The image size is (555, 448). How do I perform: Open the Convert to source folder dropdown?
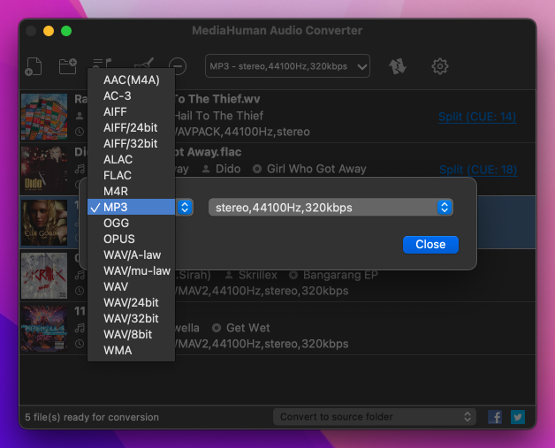click(375, 417)
